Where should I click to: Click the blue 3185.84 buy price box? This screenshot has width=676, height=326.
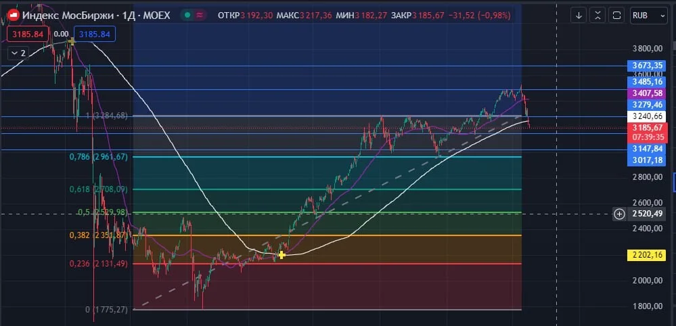point(95,34)
